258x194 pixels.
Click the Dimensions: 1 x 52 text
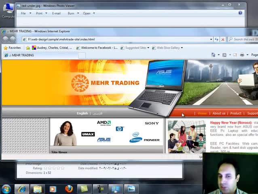(38, 173)
